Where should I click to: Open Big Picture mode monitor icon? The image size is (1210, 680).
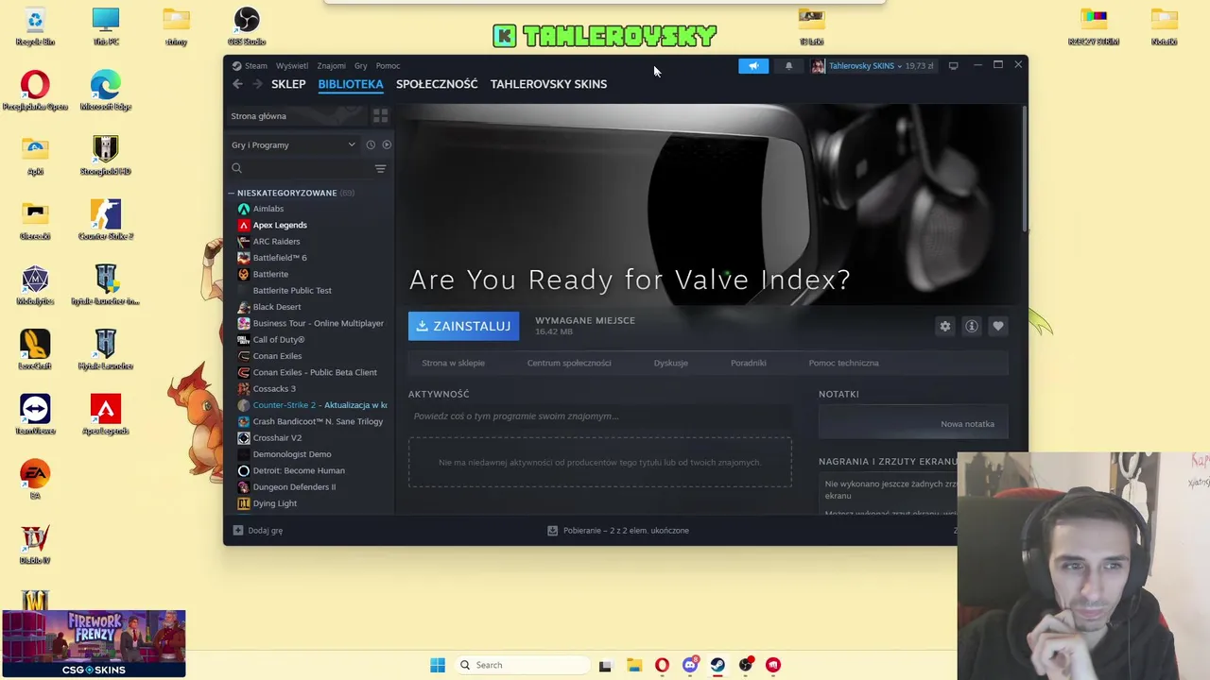(953, 66)
